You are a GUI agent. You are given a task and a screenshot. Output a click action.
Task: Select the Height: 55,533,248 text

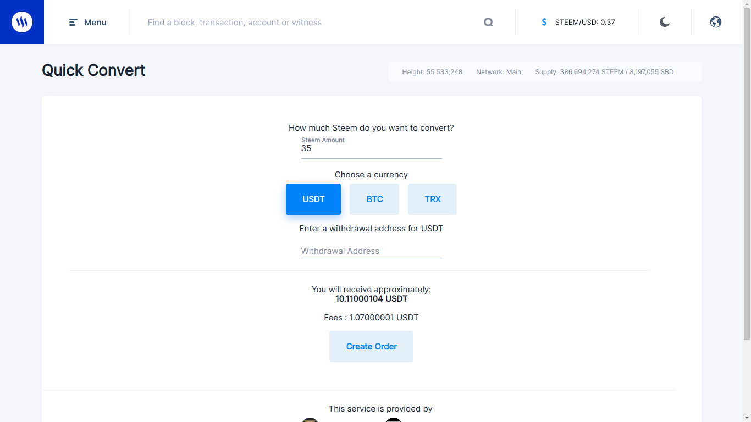point(432,72)
